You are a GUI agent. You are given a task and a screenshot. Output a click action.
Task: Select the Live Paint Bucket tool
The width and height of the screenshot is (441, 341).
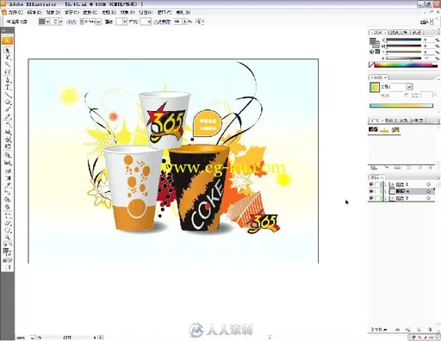tap(8, 200)
